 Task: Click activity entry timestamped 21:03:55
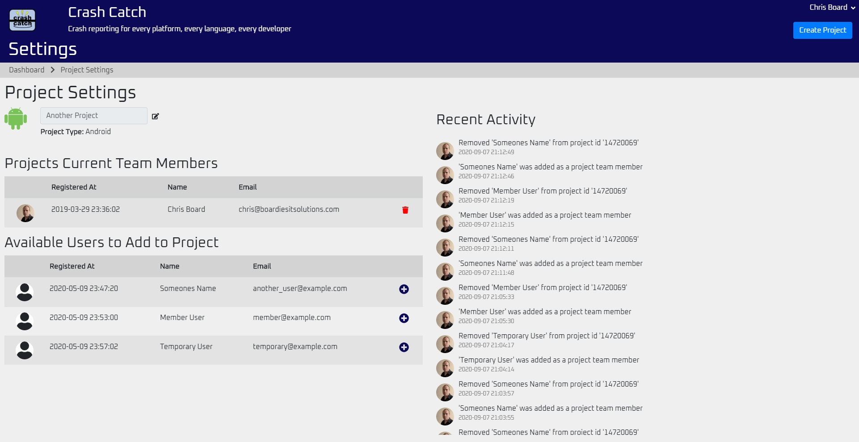[550, 412]
